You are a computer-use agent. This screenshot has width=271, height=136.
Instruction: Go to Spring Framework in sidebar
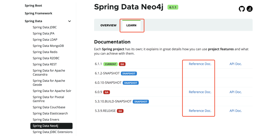38,13
